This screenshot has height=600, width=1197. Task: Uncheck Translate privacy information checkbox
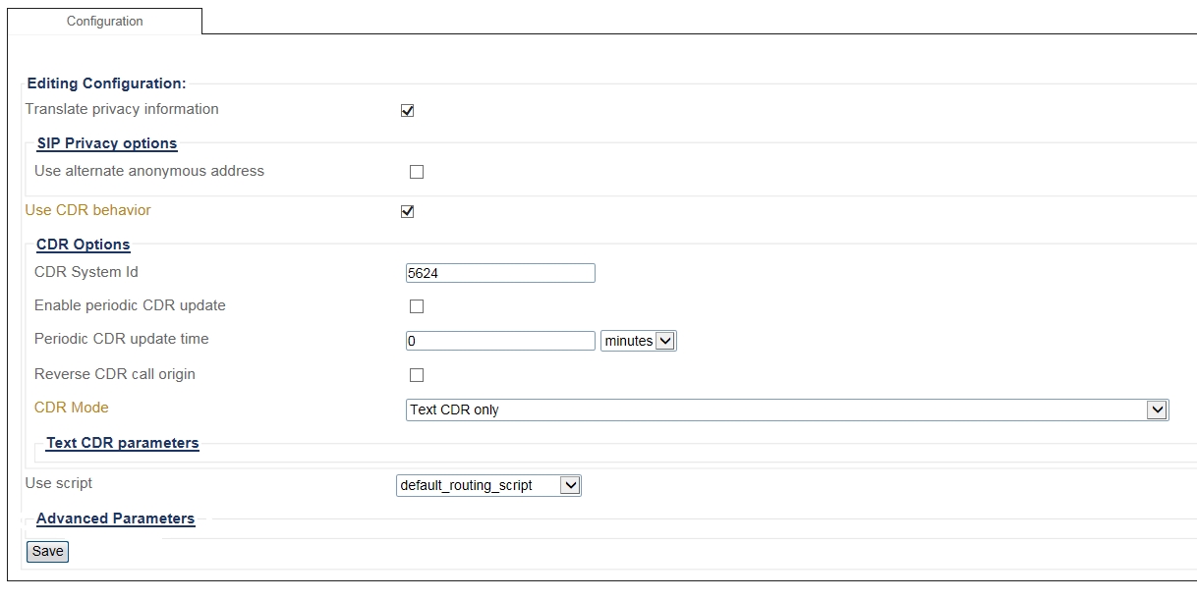[407, 111]
